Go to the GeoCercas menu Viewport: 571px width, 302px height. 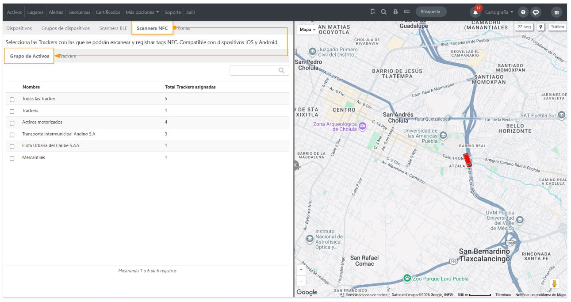coord(80,12)
